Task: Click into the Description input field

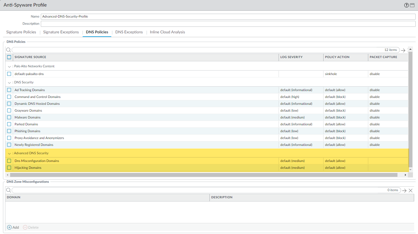Action: [228, 24]
